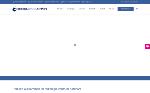Call the WF phone number link
Viewport: 150px width, 93px height.
click(x=20, y=2)
